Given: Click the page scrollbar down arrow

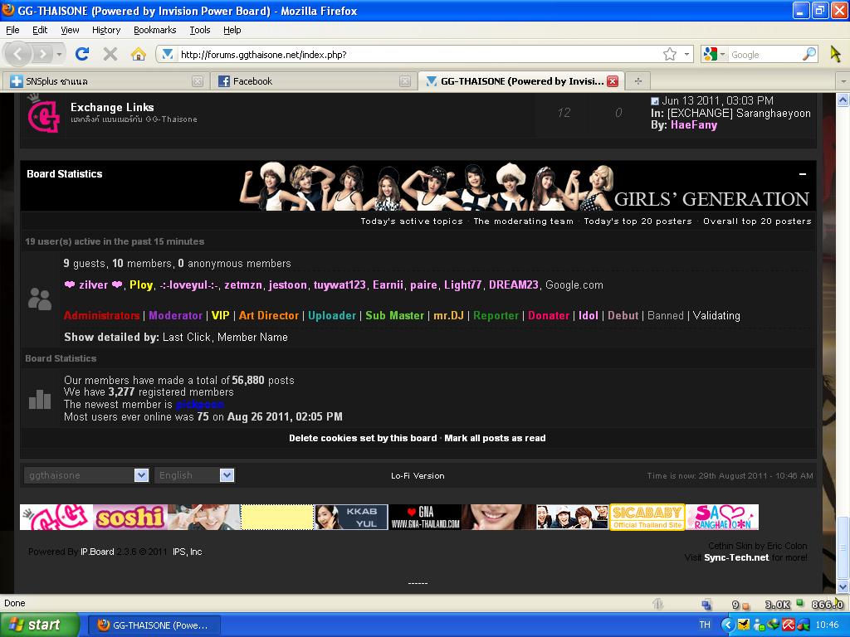Looking at the screenshot, I should click(x=843, y=586).
